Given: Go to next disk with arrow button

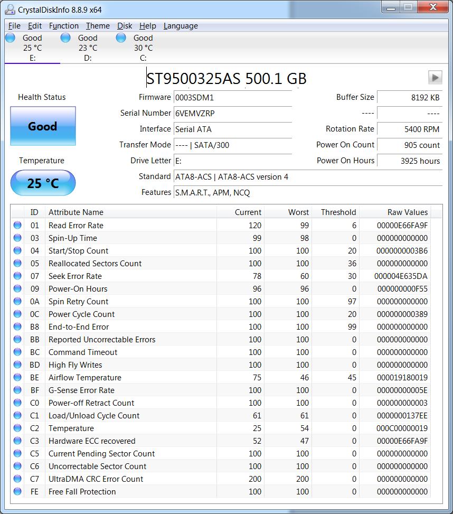Looking at the screenshot, I should pyautogui.click(x=435, y=78).
